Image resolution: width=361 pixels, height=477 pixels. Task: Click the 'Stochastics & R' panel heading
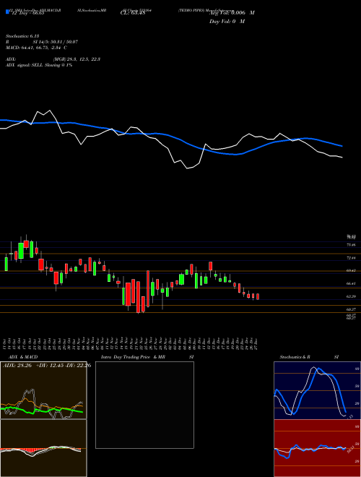coord(295,357)
